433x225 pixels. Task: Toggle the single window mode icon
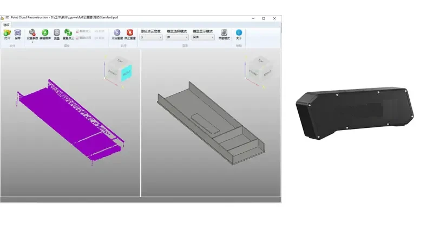pos(224,33)
